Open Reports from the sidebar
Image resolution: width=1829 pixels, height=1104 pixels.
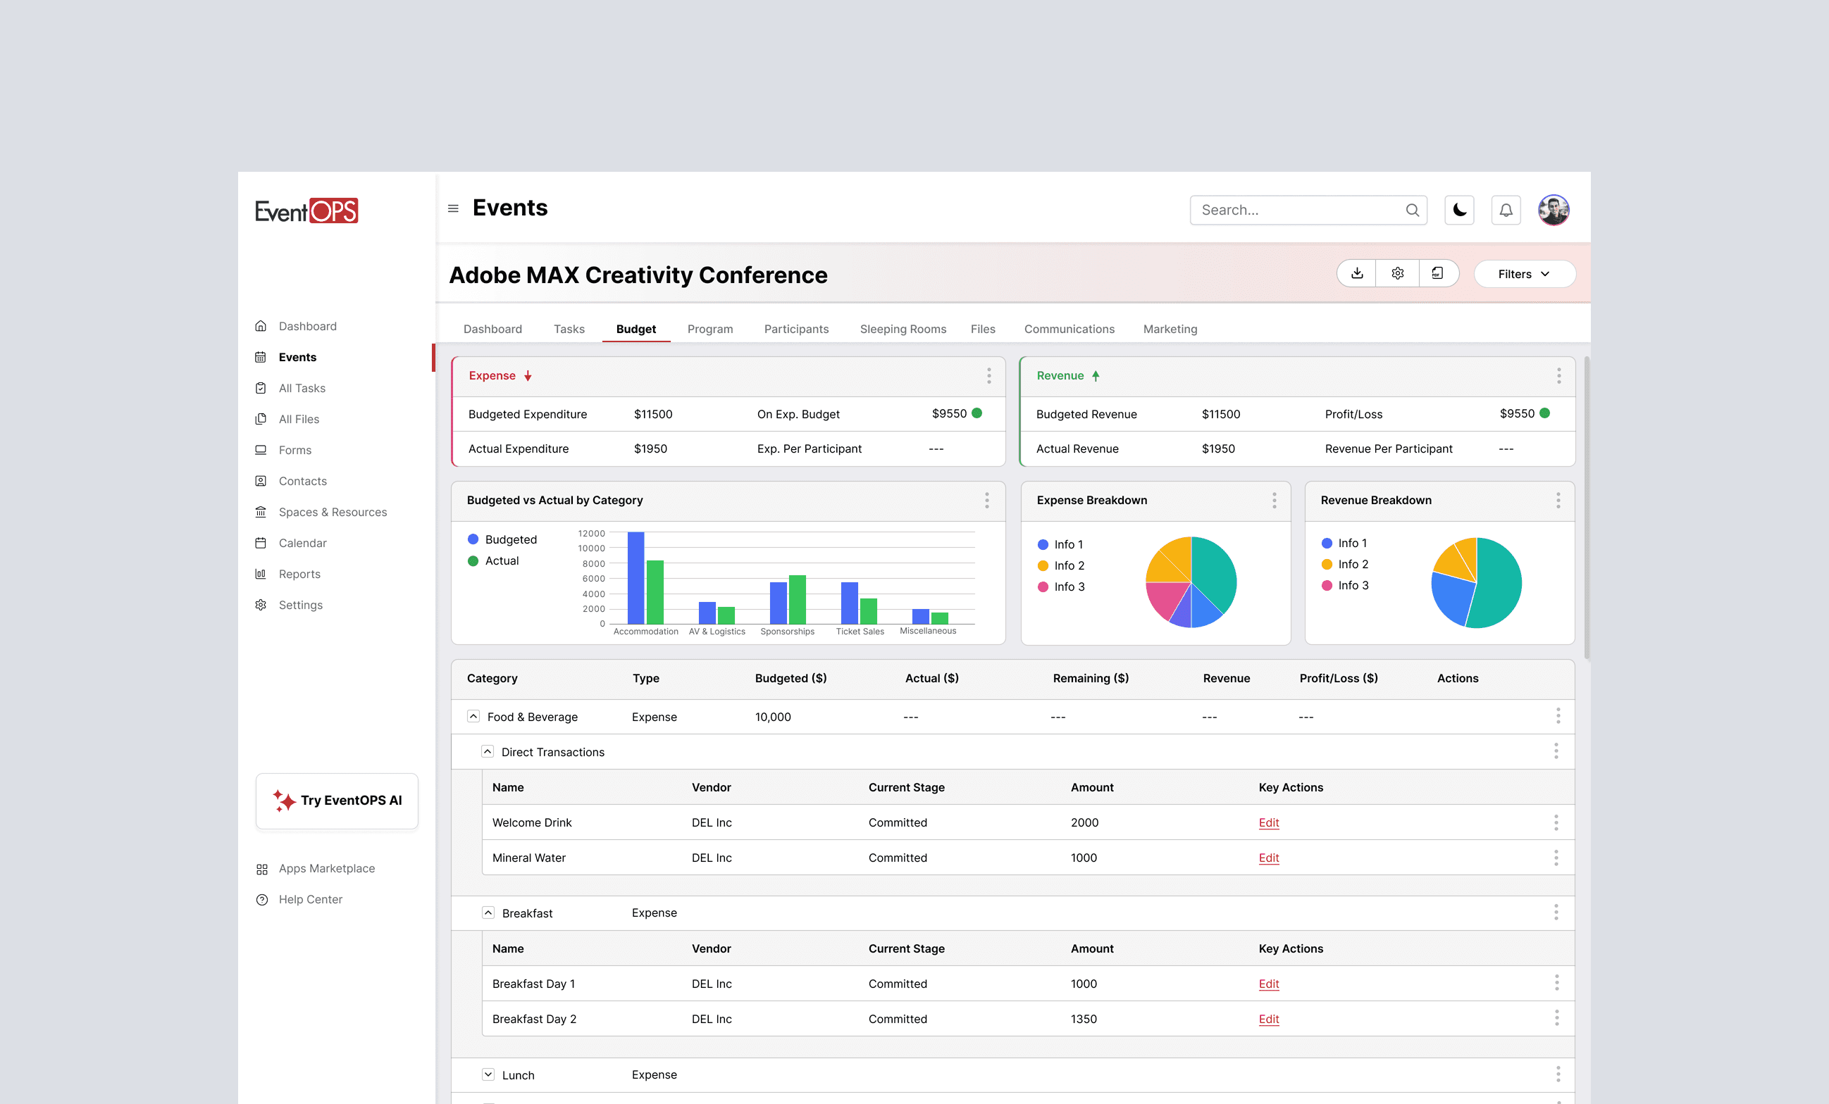(x=299, y=574)
